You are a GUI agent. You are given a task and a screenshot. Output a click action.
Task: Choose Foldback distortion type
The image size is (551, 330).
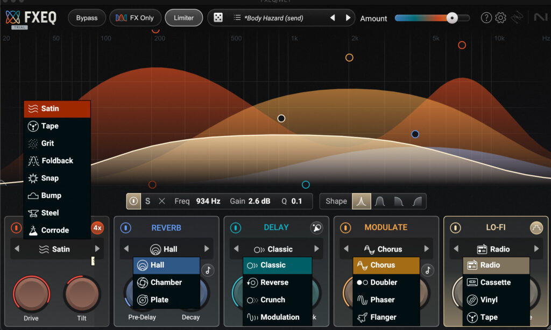click(x=57, y=161)
